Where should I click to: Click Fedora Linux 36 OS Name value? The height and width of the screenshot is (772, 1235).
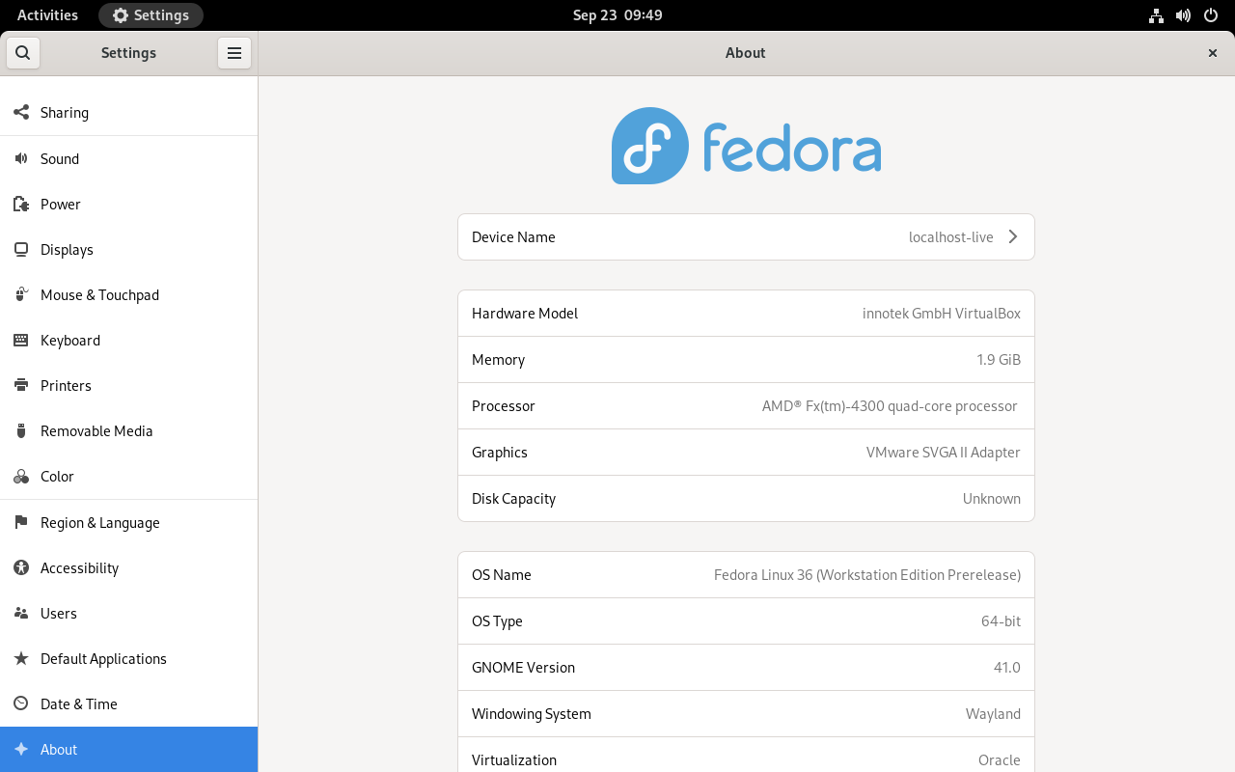tap(867, 575)
